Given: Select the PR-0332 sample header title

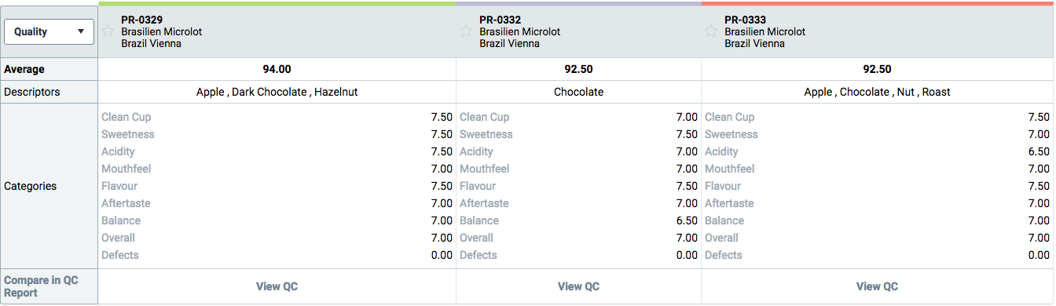Looking at the screenshot, I should click(500, 20).
